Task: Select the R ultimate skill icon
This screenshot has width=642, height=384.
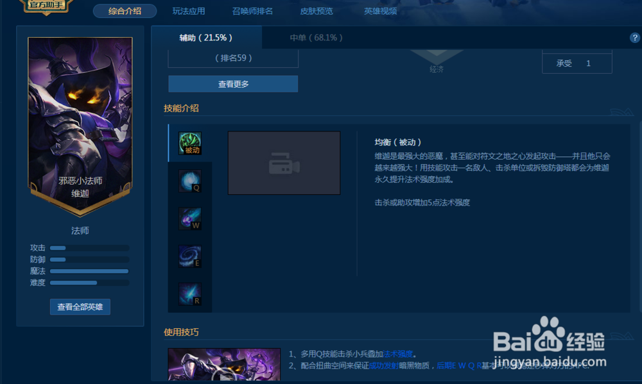Action: click(189, 292)
